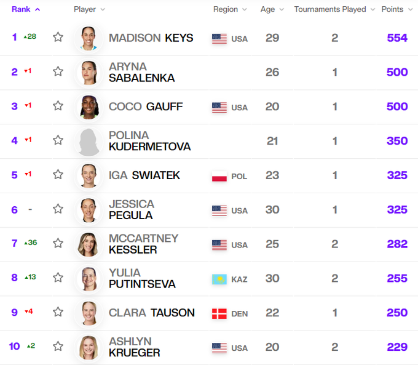Favorite Madison Keys with star icon
The height and width of the screenshot is (365, 418).
click(58, 37)
